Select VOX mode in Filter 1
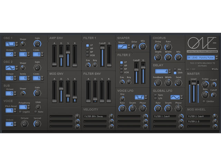Screen dimensions: 221x166 pyautogui.click(x=87, y=55)
